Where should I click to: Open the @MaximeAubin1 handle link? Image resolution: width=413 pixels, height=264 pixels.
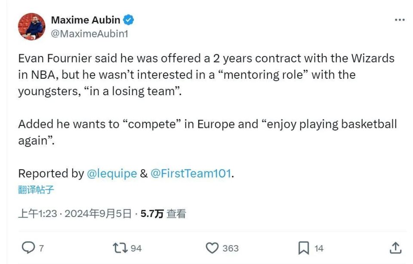89,33
